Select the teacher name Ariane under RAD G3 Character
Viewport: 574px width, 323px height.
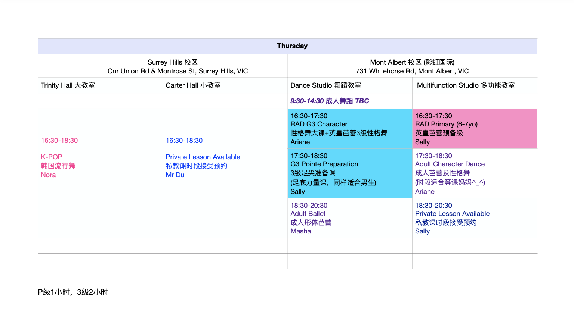(299, 142)
